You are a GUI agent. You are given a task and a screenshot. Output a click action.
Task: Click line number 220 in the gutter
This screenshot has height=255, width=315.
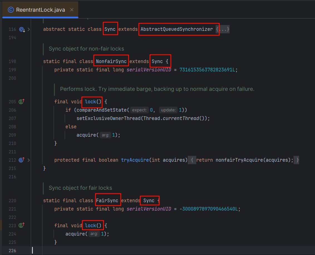tap(12, 201)
